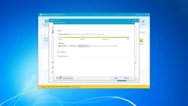This screenshot has height=106, width=188.
Task: Click Reset to initial settings button
Action: click(65, 78)
